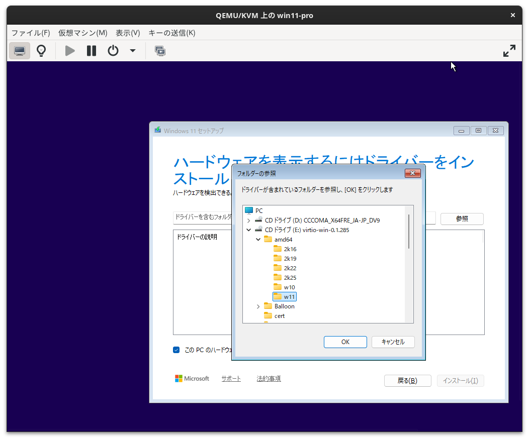This screenshot has height=440, width=529.
Task: Open the shutdown options dropdown arrow
Action: click(132, 51)
